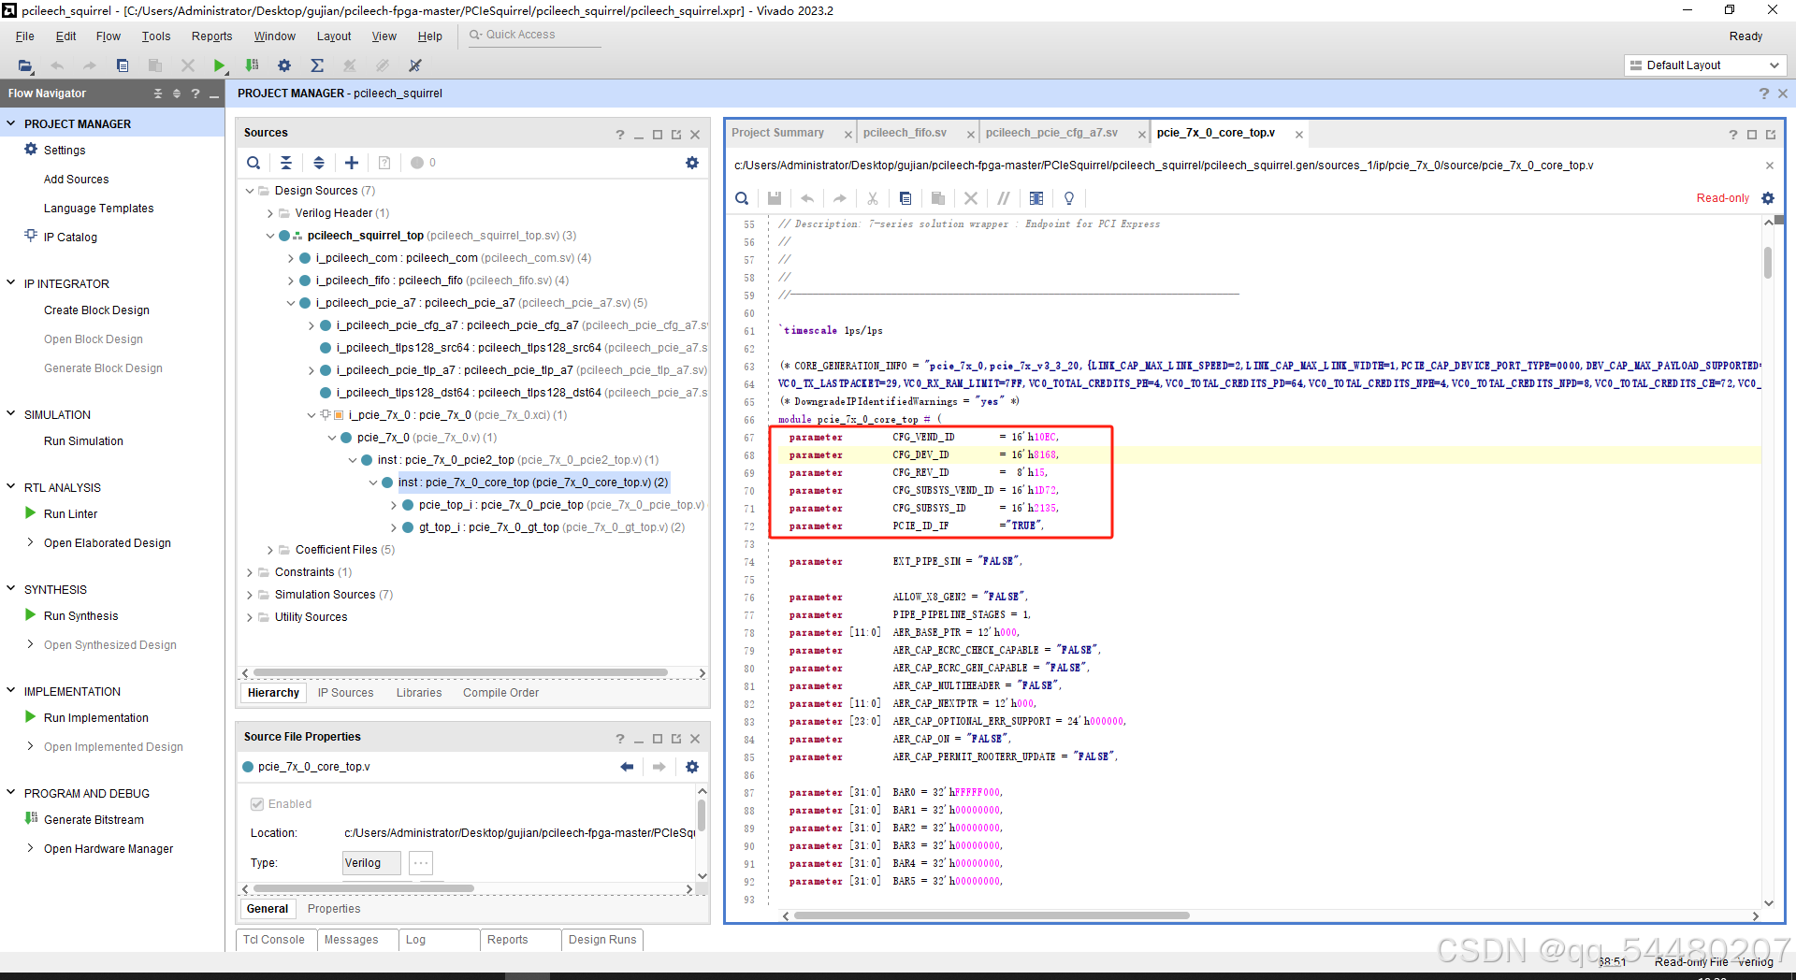Expand all sources in Sources toolbar
Viewport: 1796px width, 980px height.
coord(319,163)
